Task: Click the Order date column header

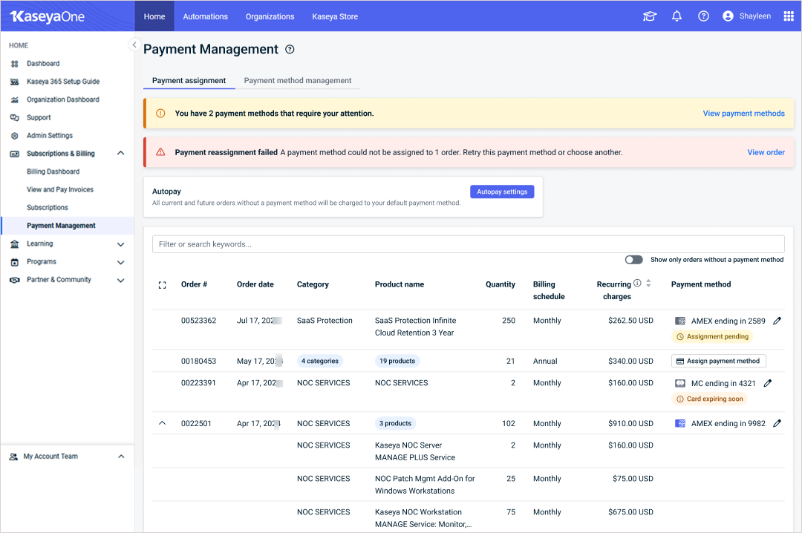Action: click(x=255, y=284)
